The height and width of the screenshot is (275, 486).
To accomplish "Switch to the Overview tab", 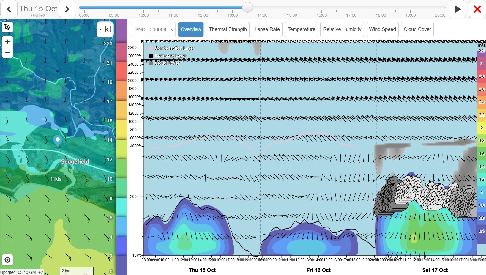I will [191, 29].
